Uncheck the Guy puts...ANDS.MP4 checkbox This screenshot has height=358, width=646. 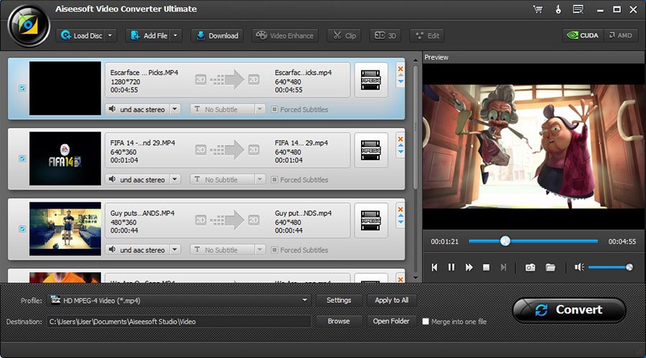point(22,229)
